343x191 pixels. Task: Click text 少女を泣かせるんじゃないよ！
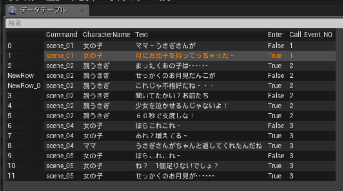[x=182, y=106]
